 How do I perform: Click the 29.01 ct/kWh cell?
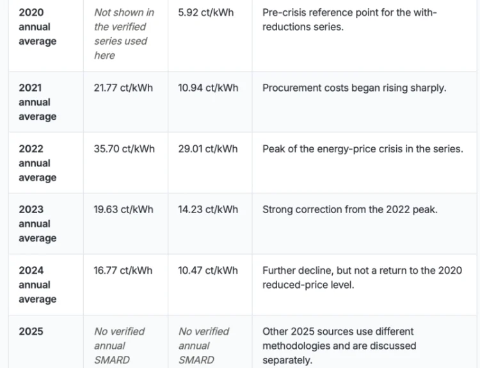tap(207, 148)
